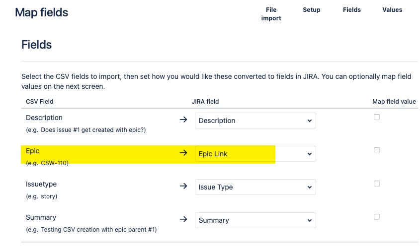Click the arrow icon in the Epic row
Image resolution: width=420 pixels, height=252 pixels.
[183, 153]
